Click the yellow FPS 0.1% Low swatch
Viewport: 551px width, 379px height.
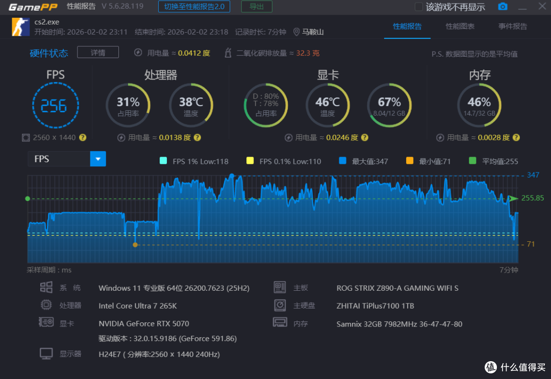click(x=250, y=161)
